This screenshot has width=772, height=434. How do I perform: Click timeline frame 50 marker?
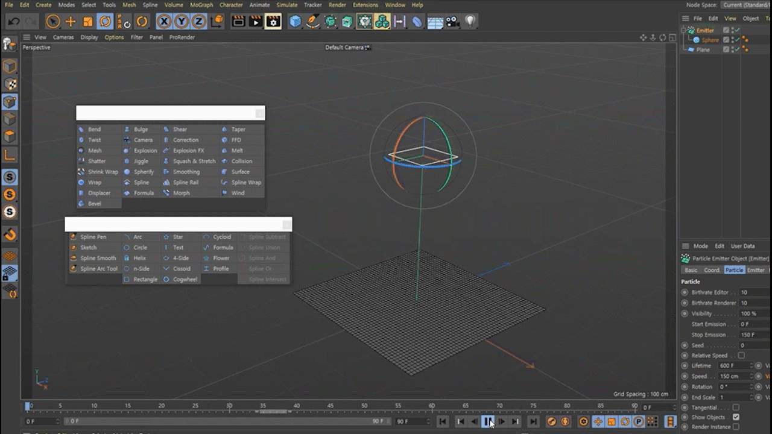click(x=364, y=406)
